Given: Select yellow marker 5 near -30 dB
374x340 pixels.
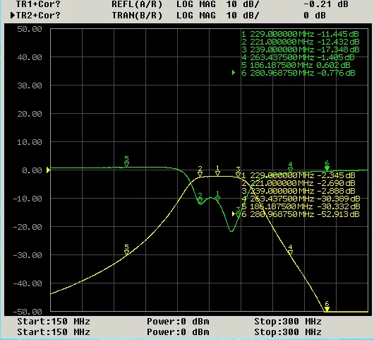Looking at the screenshot, I should pos(126,250).
